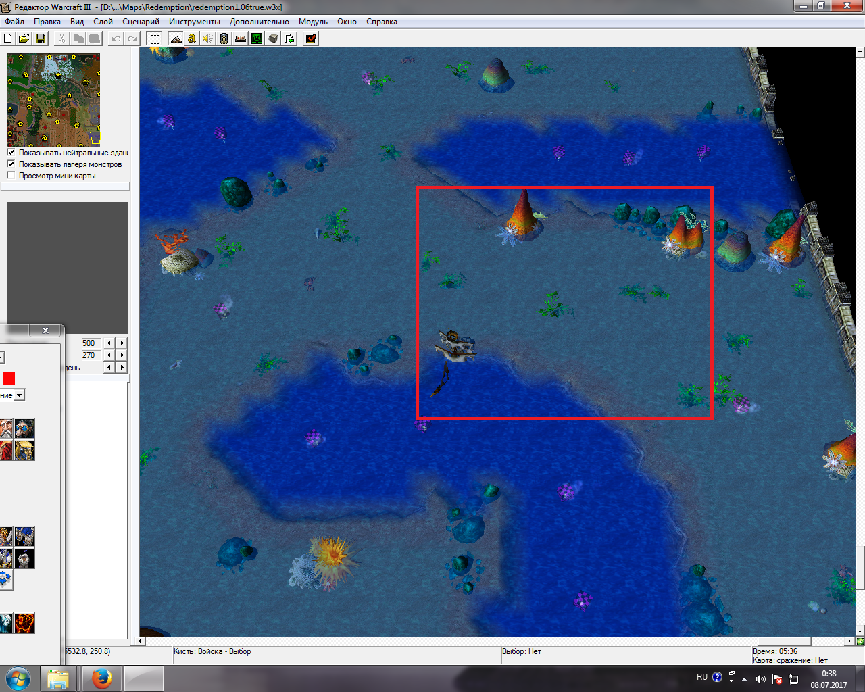865x692 pixels.
Task: Click the horizontal scrollbar's left arrow under the map
Action: (141, 641)
